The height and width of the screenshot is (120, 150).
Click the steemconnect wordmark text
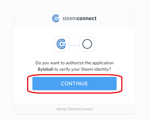click(79, 18)
